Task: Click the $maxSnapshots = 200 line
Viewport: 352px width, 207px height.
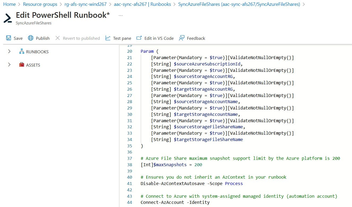Action: tap(171, 165)
